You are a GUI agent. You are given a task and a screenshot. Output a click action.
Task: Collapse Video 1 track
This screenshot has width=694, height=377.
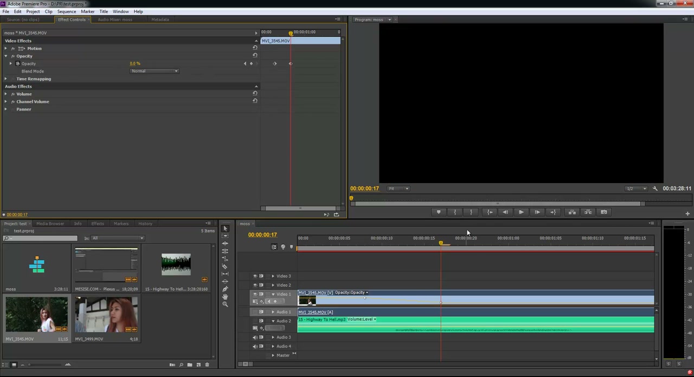pos(273,294)
